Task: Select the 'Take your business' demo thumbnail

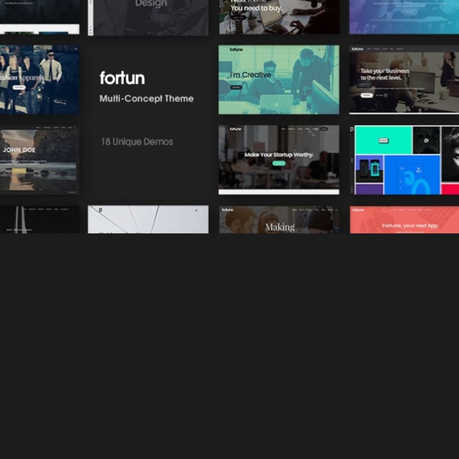Action: click(404, 80)
